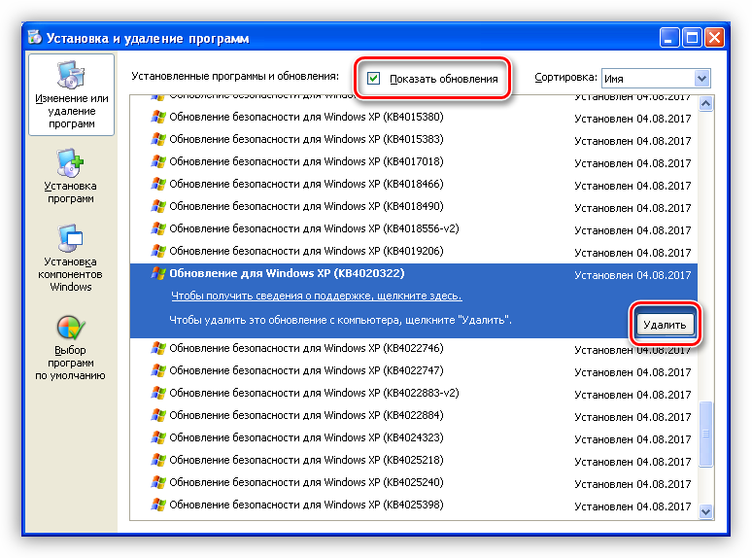Viewport: 752px width, 558px height.
Task: Open Выбор программ по умолчанию icon
Action: (x=70, y=328)
